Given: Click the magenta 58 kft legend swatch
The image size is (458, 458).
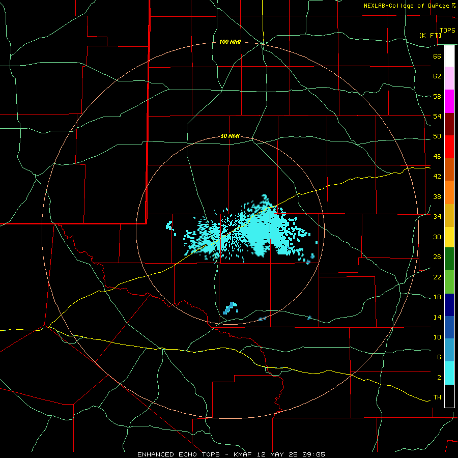Looking at the screenshot, I should (x=449, y=101).
